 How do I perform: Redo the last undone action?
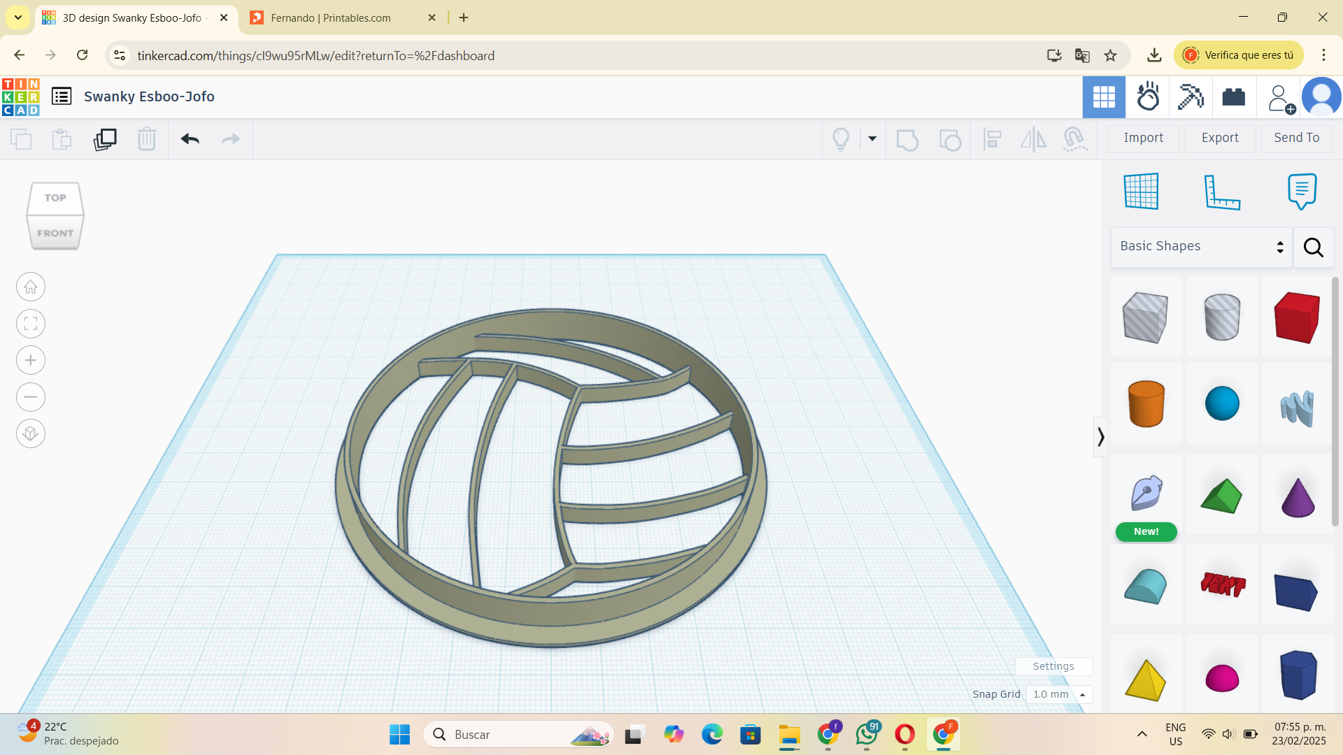tap(231, 139)
